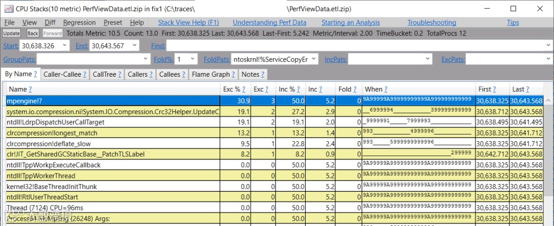
Task: Open Understanding Perf Data link
Action: tap(270, 22)
